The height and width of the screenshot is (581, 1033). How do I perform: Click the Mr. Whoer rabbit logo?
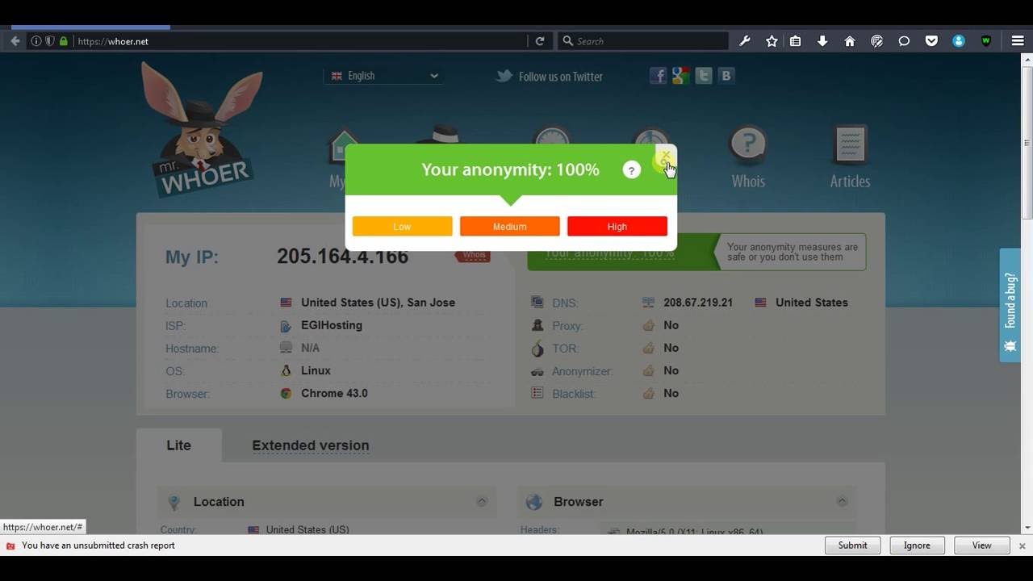pos(202,129)
